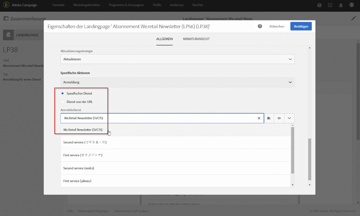Open the Aktualisierungsstrategie dropdown
This screenshot has width=360, height=216.
[x=177, y=59]
